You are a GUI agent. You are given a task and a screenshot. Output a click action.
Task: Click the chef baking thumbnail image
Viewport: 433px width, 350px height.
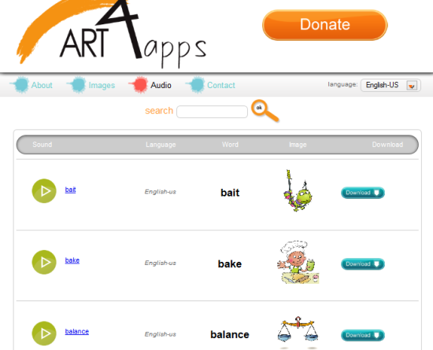click(298, 262)
